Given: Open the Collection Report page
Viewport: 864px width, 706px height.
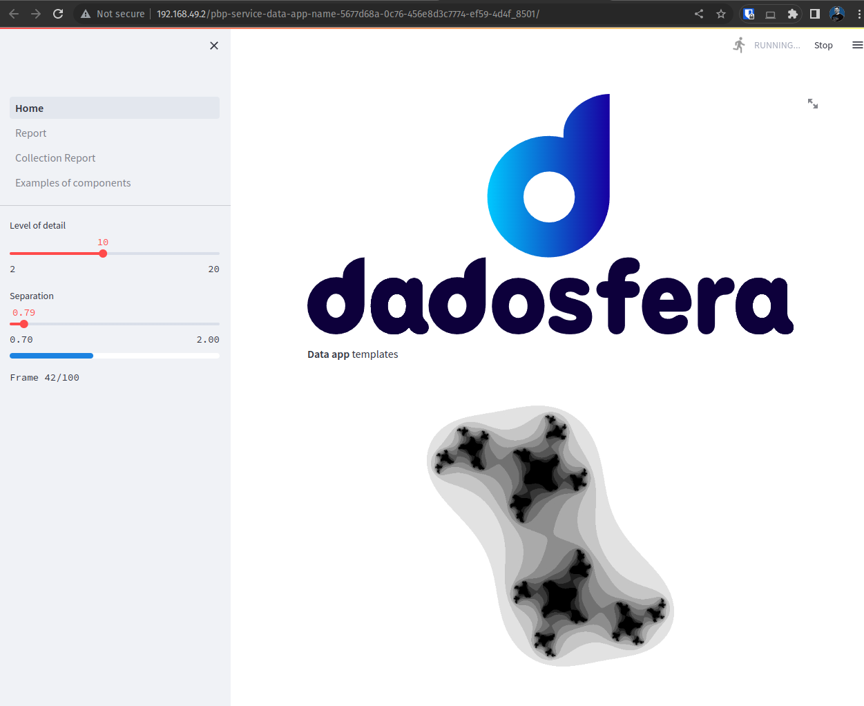Looking at the screenshot, I should pos(115,158).
